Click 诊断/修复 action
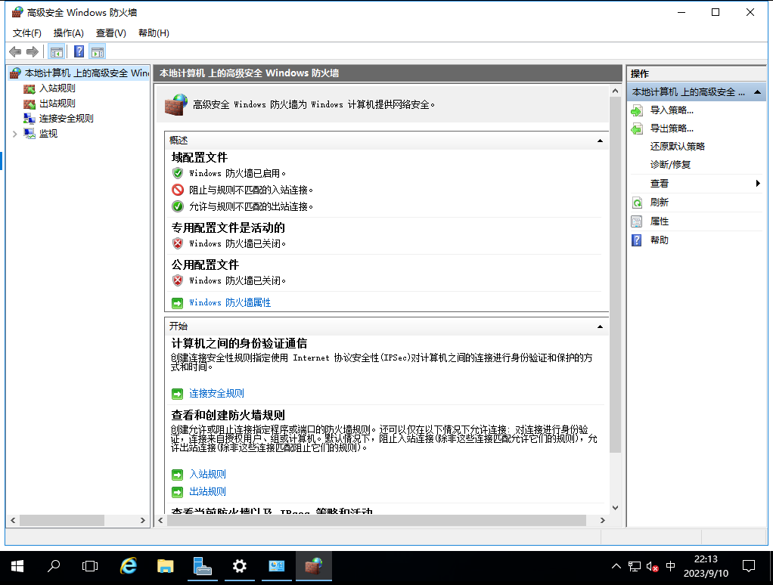773x585 pixels. [x=670, y=165]
